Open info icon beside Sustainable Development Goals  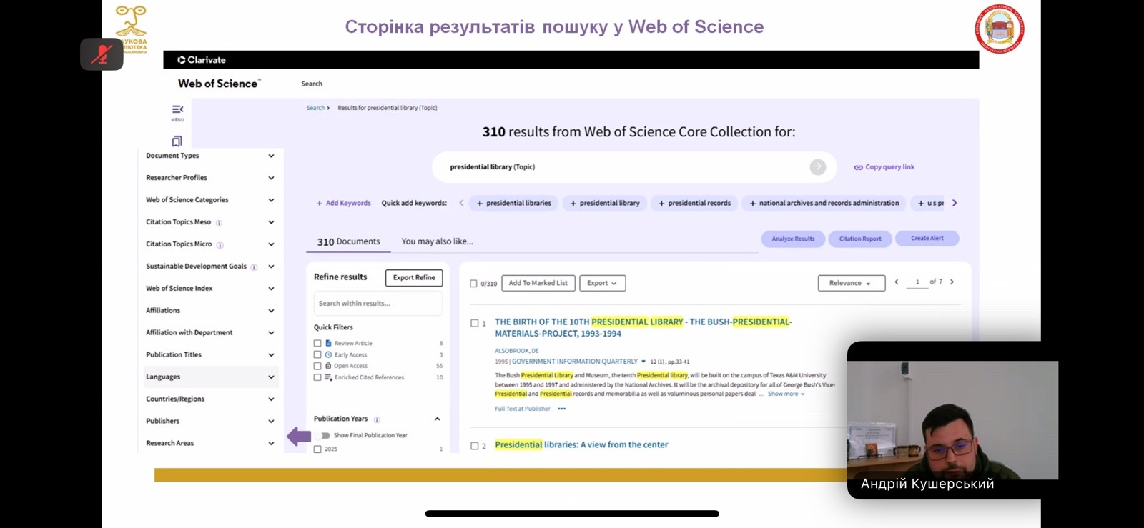[254, 267]
